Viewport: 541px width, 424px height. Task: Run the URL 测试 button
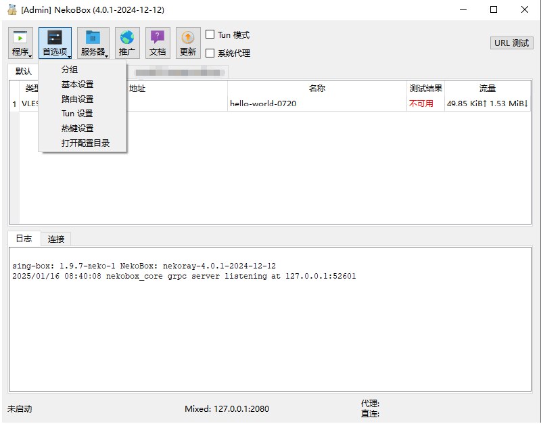[512, 43]
